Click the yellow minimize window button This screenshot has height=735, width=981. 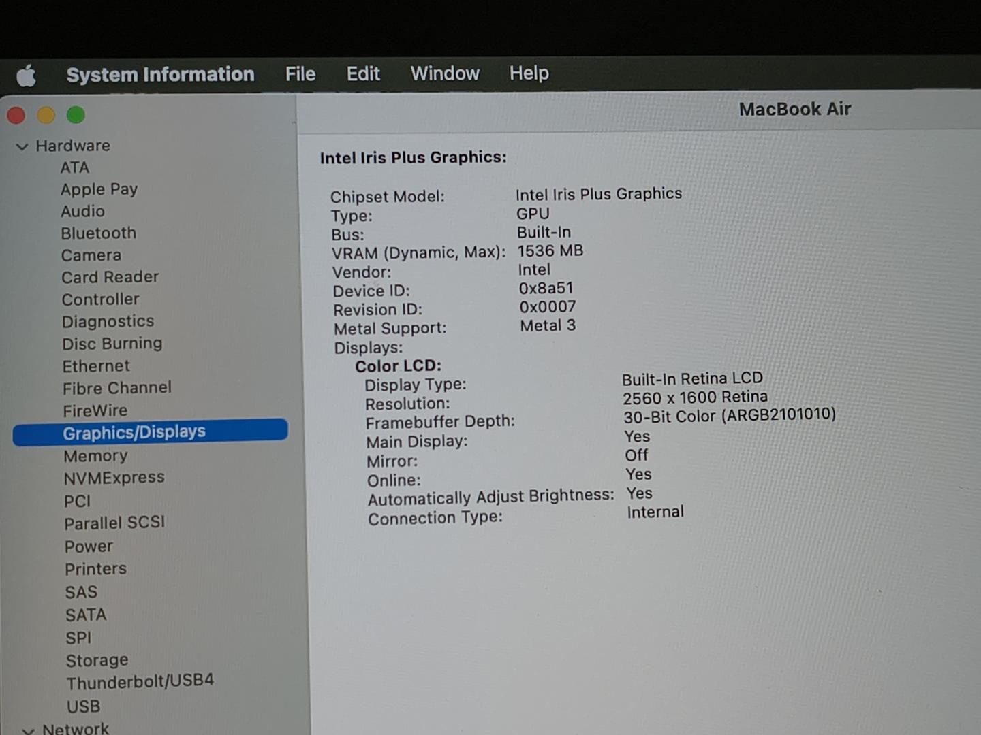pos(46,116)
